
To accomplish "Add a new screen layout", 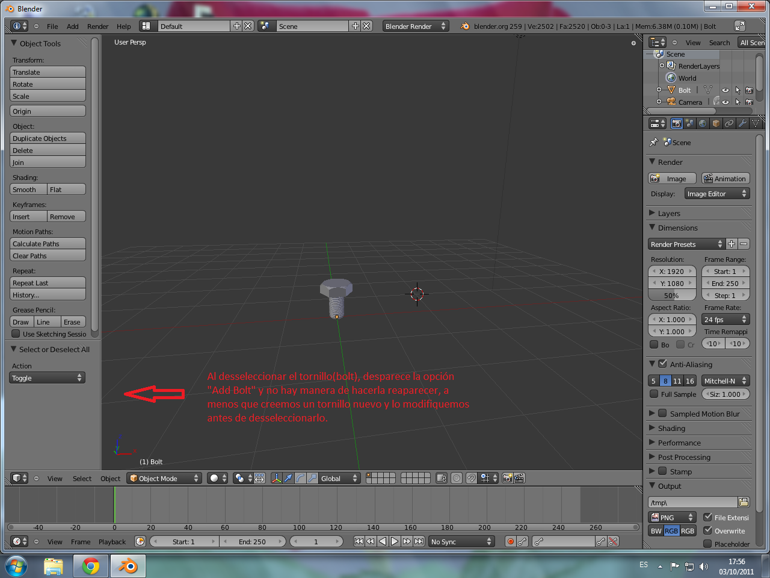I will (236, 26).
